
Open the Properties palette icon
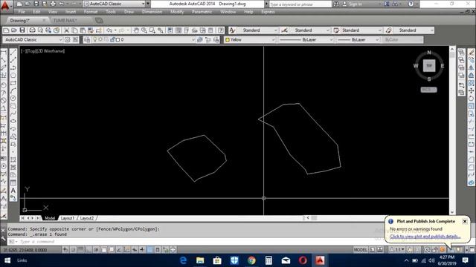click(x=170, y=30)
